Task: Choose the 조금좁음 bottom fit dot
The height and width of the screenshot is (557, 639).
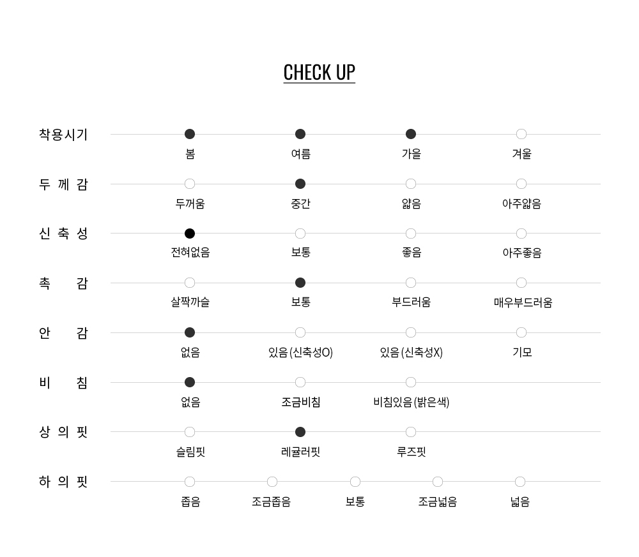Action: tap(272, 482)
